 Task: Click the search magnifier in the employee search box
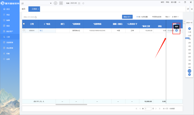(x=36, y=17)
